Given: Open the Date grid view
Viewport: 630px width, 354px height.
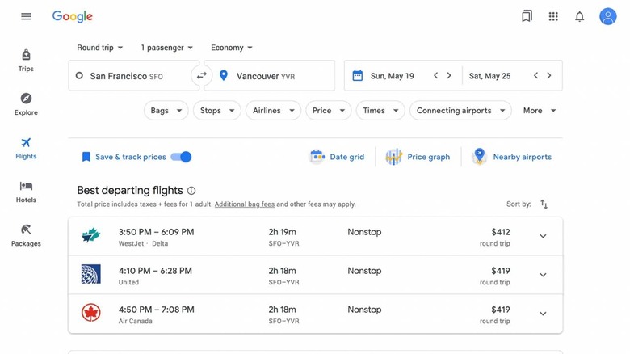Looking at the screenshot, I should pos(338,157).
